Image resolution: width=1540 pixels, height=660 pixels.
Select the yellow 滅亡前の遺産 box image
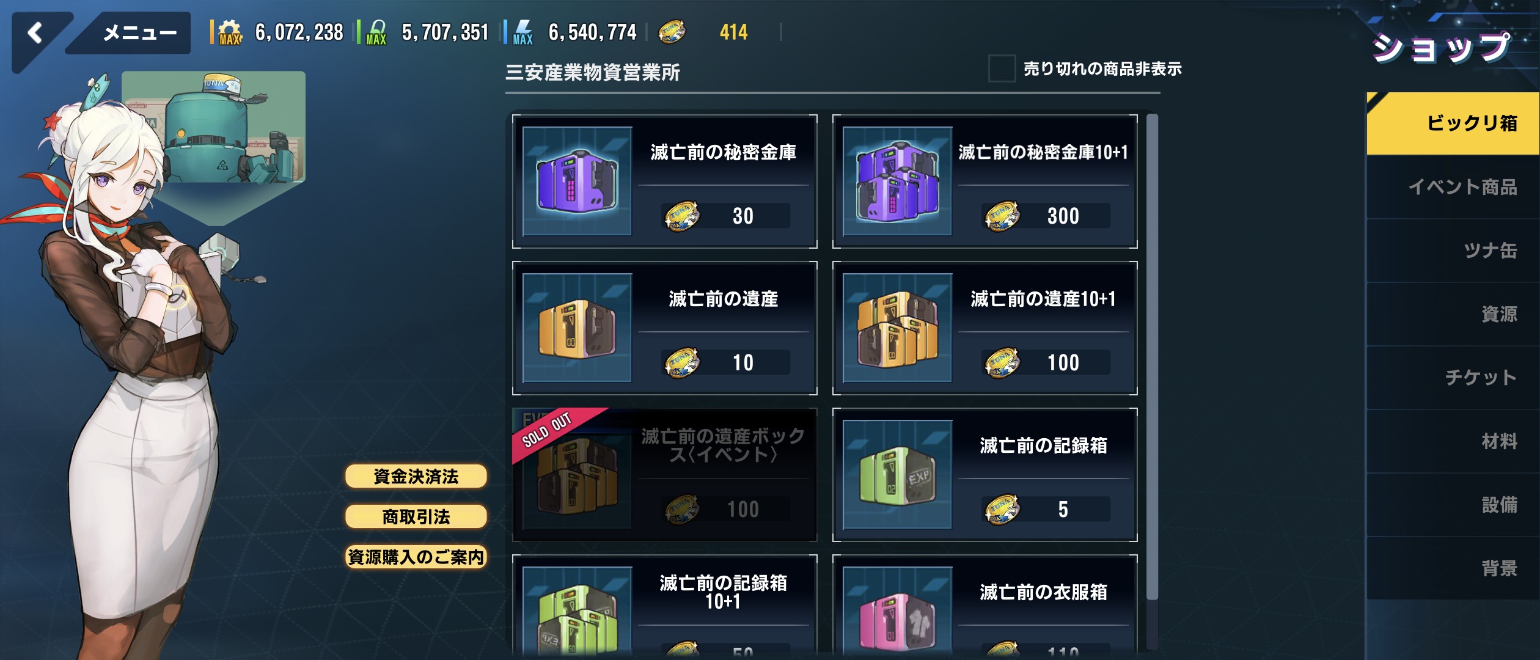point(577,328)
